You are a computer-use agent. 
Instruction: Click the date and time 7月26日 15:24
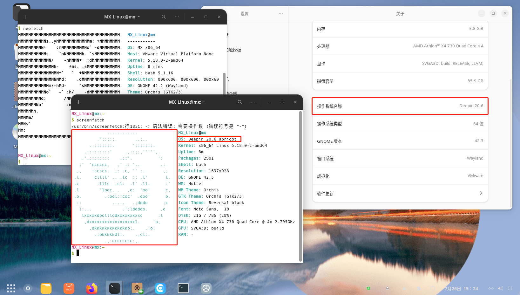tap(461, 289)
